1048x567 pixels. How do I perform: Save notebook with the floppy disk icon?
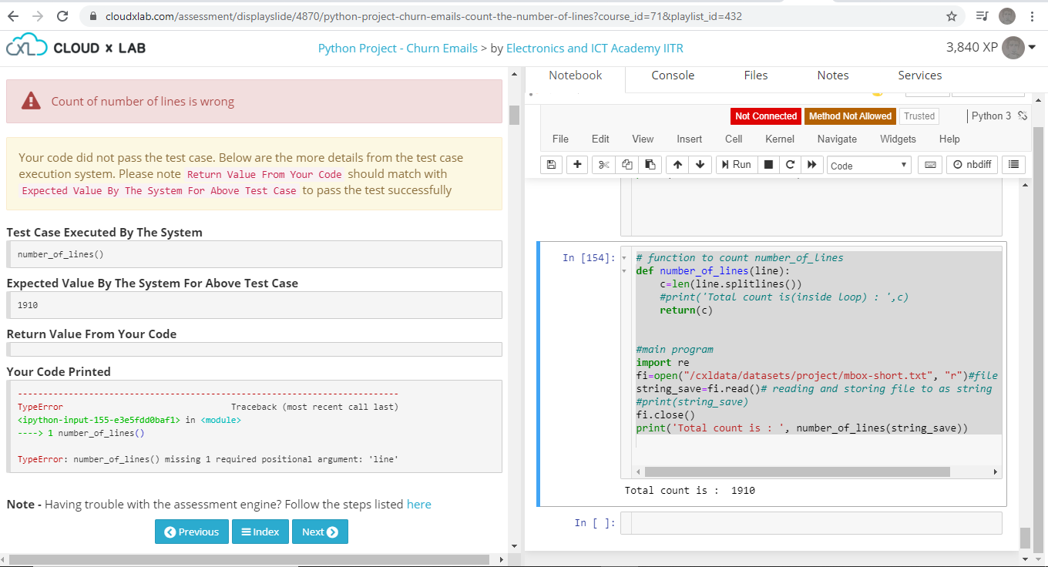coord(551,165)
